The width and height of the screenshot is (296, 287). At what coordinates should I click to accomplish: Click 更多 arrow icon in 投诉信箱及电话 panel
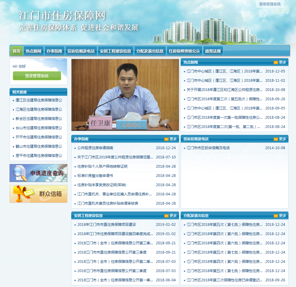point(276,139)
